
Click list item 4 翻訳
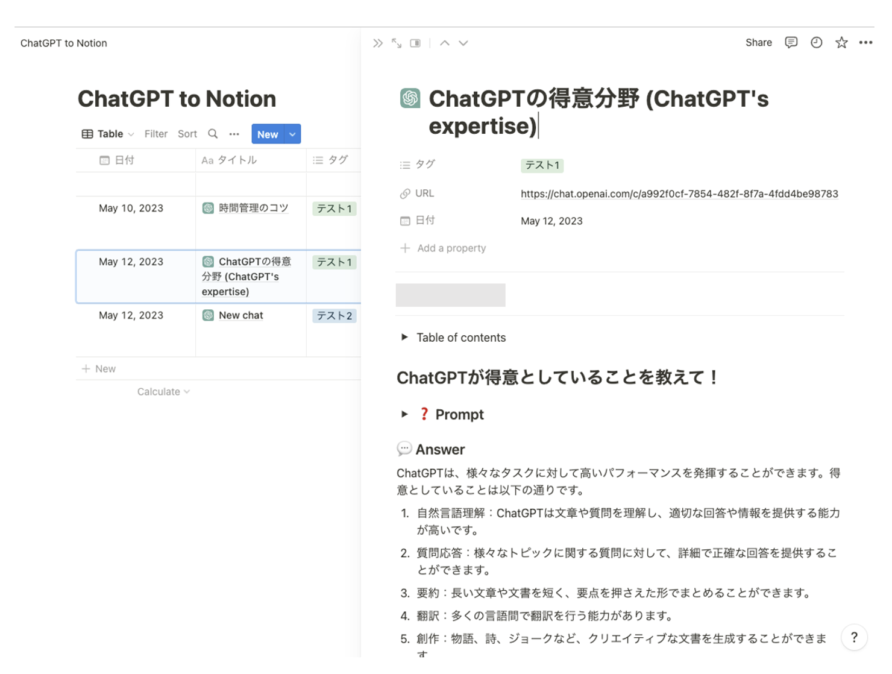click(545, 616)
